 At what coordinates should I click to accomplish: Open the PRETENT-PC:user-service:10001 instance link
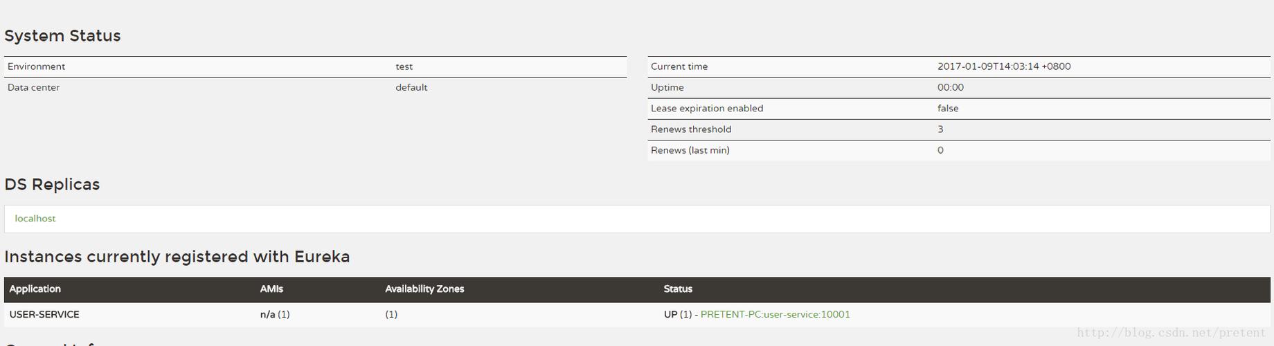(x=775, y=314)
